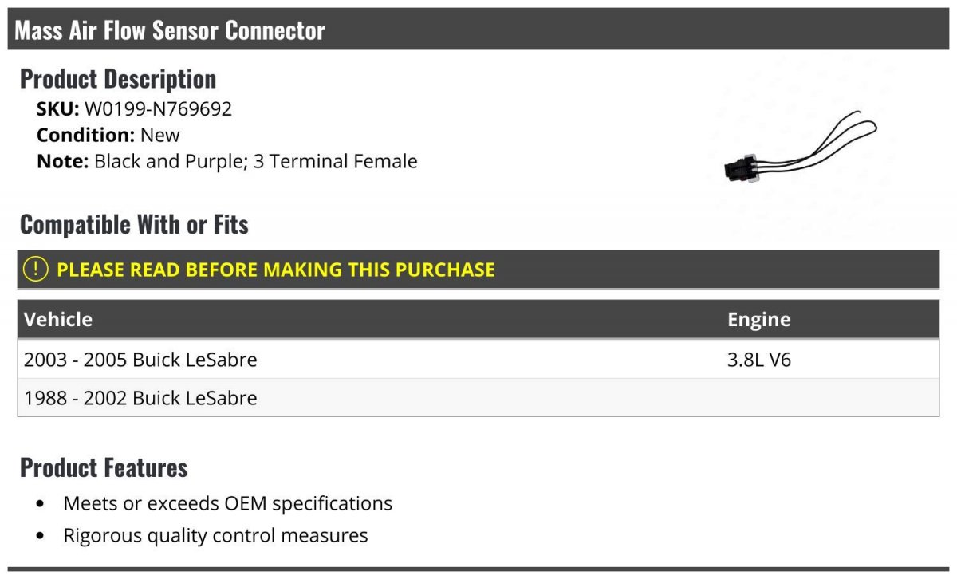Screen dimensions: 957x579
Task: Click the PLEASE READ BEFORE MAKING THIS PURCHASE banner
Action: 478,270
